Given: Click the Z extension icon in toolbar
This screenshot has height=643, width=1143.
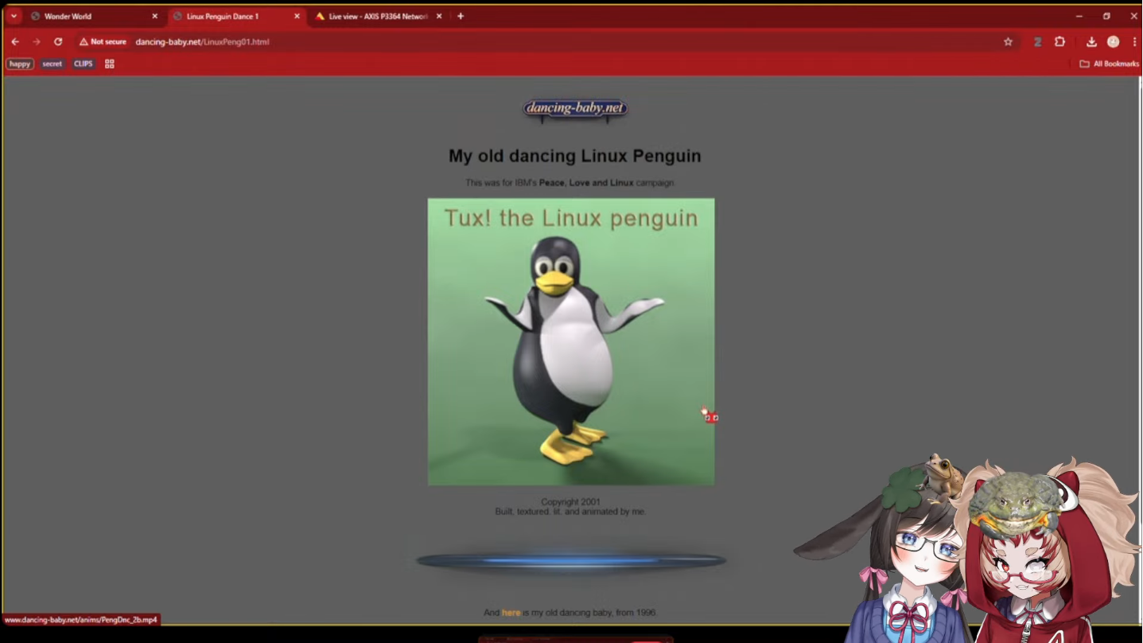Looking at the screenshot, I should 1037,41.
